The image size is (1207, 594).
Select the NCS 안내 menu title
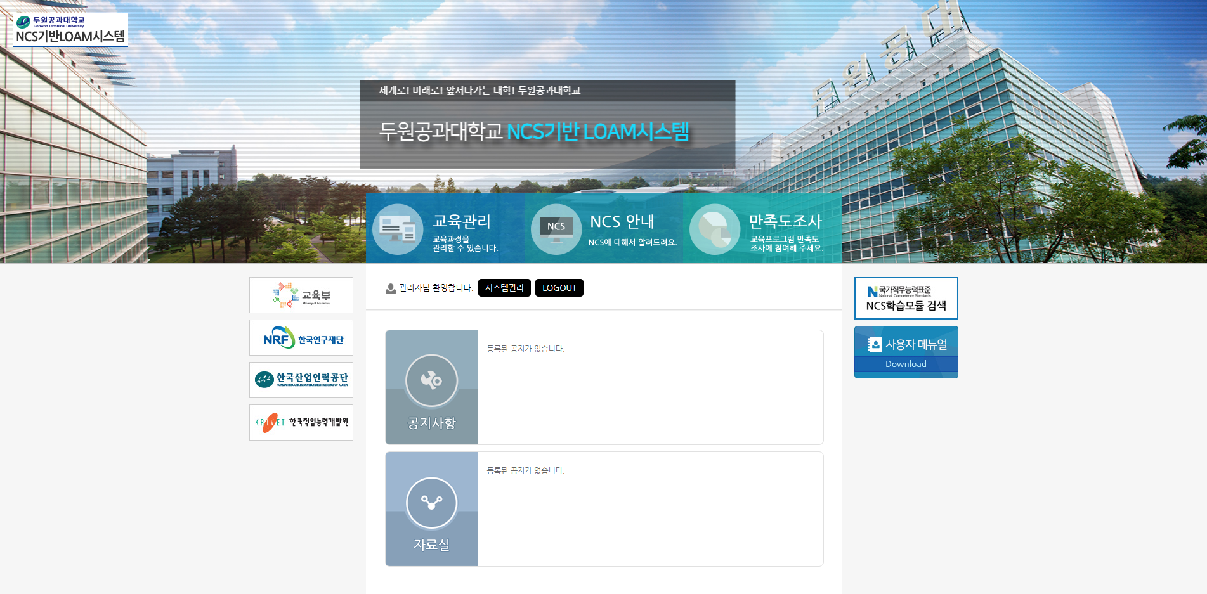tap(622, 221)
